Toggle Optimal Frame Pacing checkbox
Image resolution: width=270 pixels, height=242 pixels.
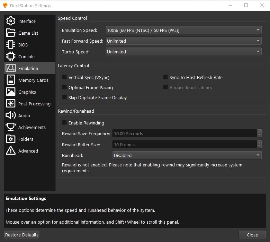point(64,87)
